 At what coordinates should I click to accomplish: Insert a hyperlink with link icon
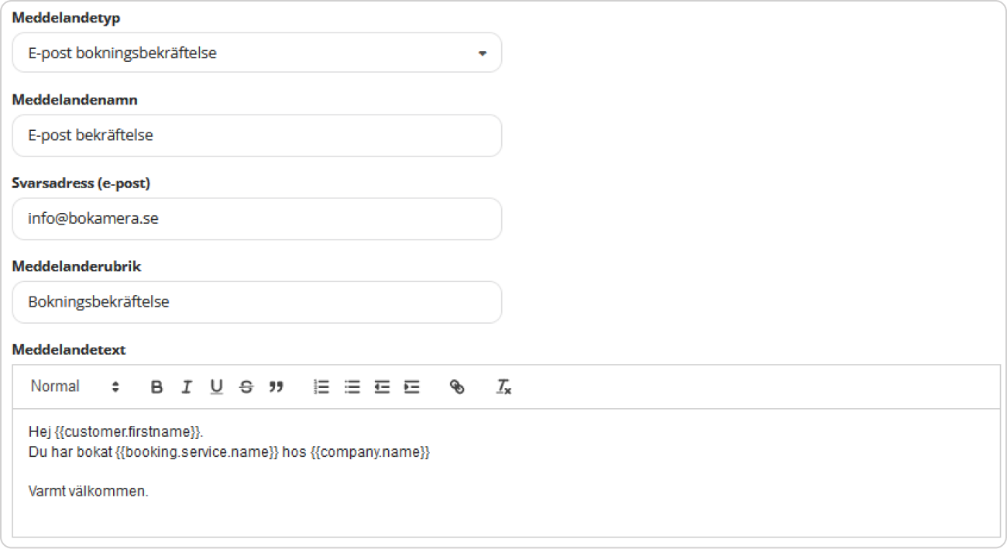point(457,387)
